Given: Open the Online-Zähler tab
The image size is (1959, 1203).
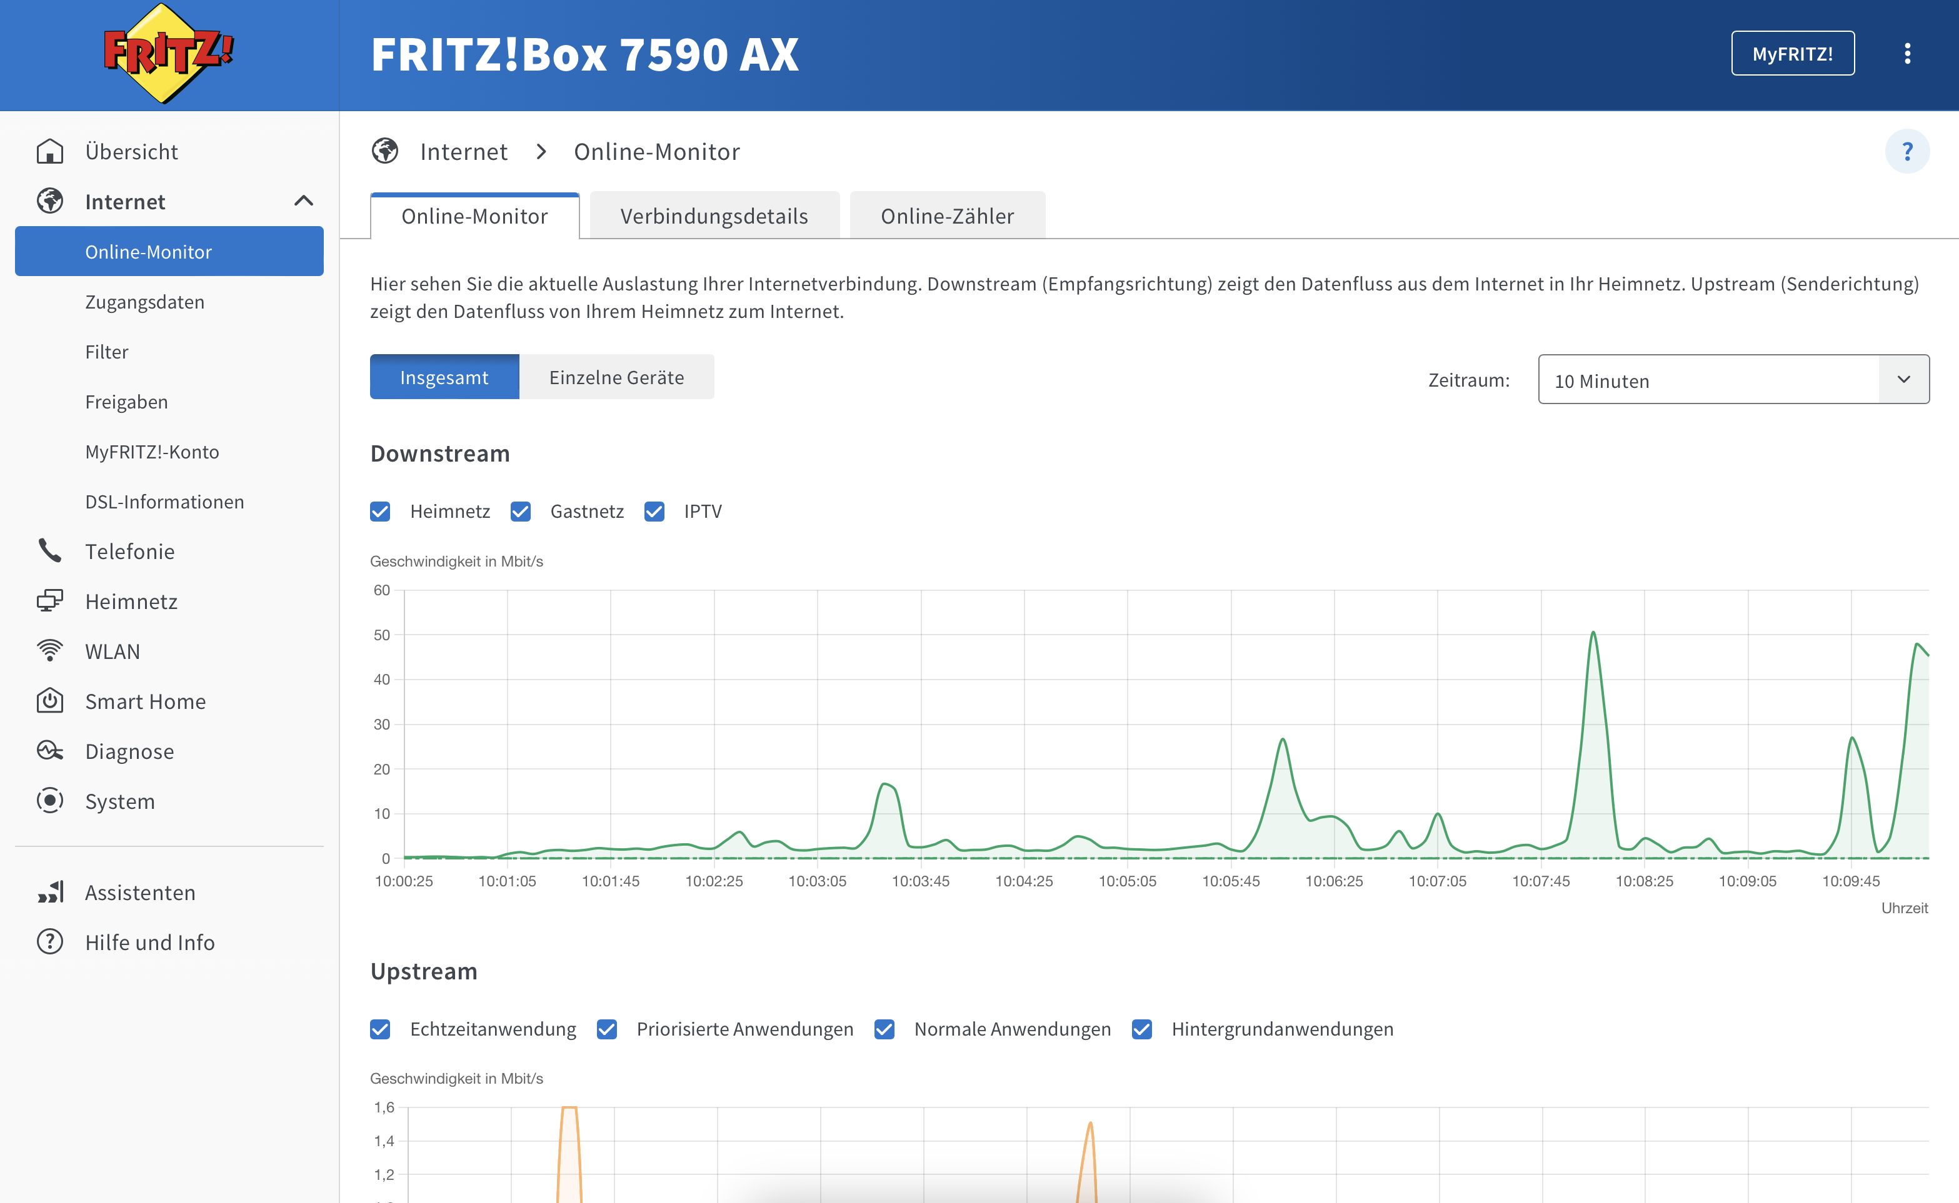Looking at the screenshot, I should (946, 215).
